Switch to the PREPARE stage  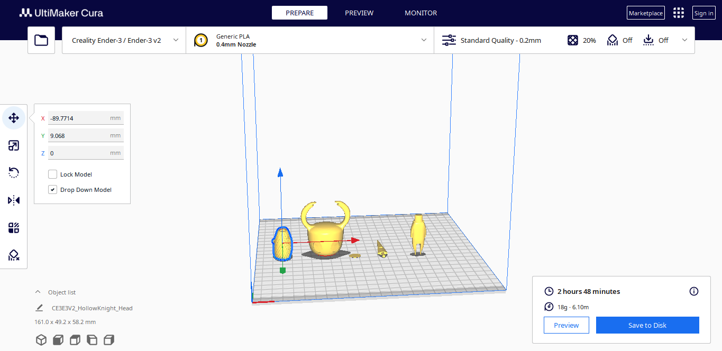pos(299,13)
